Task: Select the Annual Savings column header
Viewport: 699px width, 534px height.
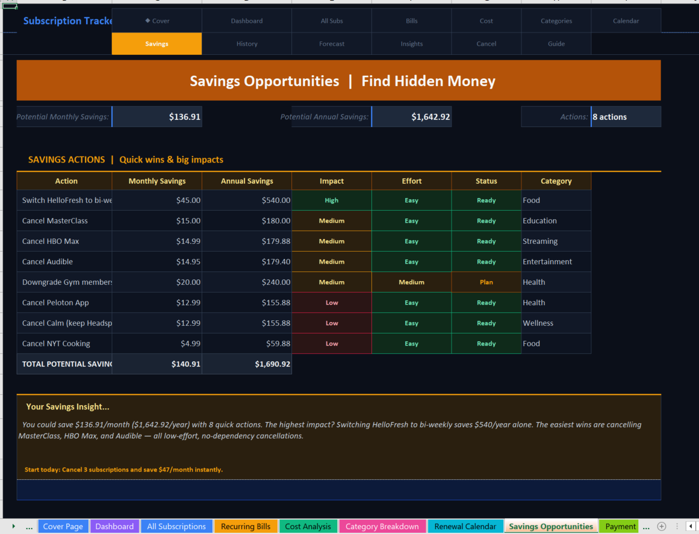Action: [246, 181]
